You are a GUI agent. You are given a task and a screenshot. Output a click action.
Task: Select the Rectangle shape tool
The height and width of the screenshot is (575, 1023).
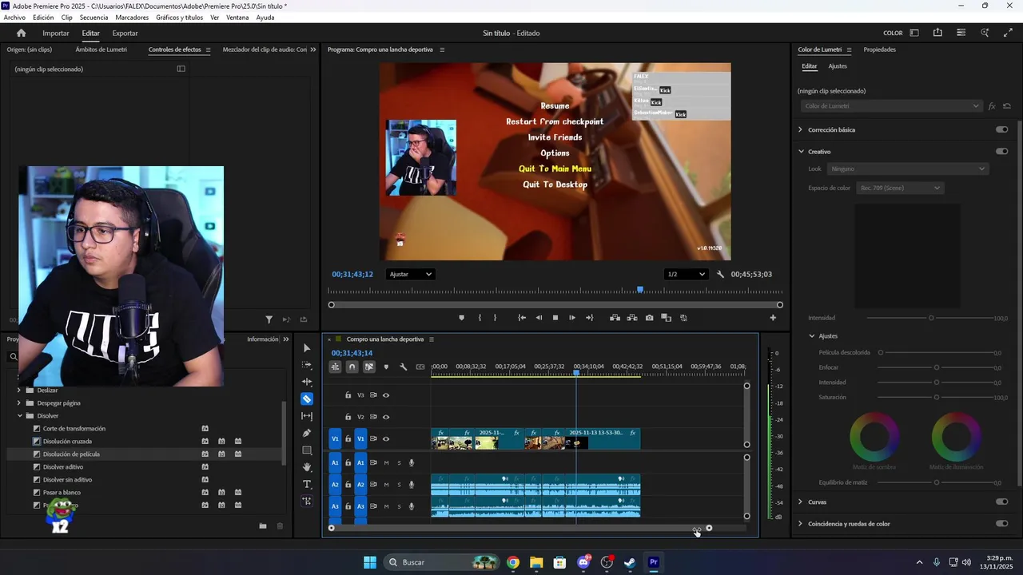tap(307, 450)
